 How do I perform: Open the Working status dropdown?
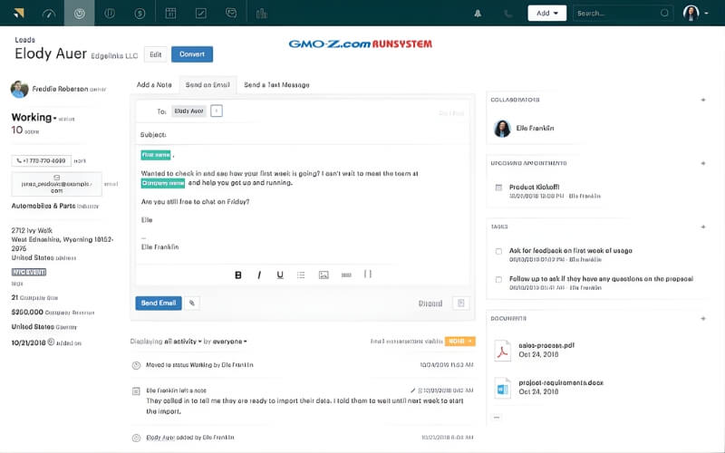(34, 118)
